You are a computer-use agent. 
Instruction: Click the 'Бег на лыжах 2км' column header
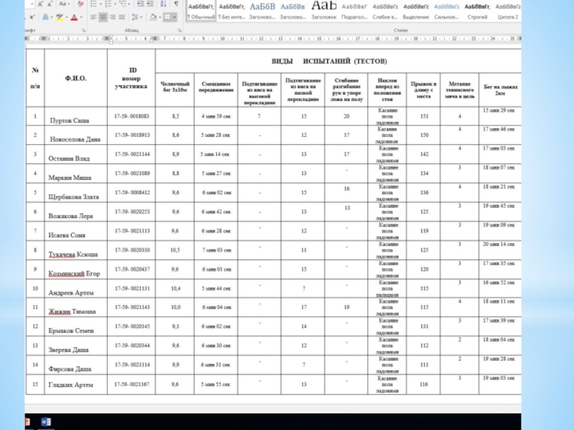coord(500,90)
